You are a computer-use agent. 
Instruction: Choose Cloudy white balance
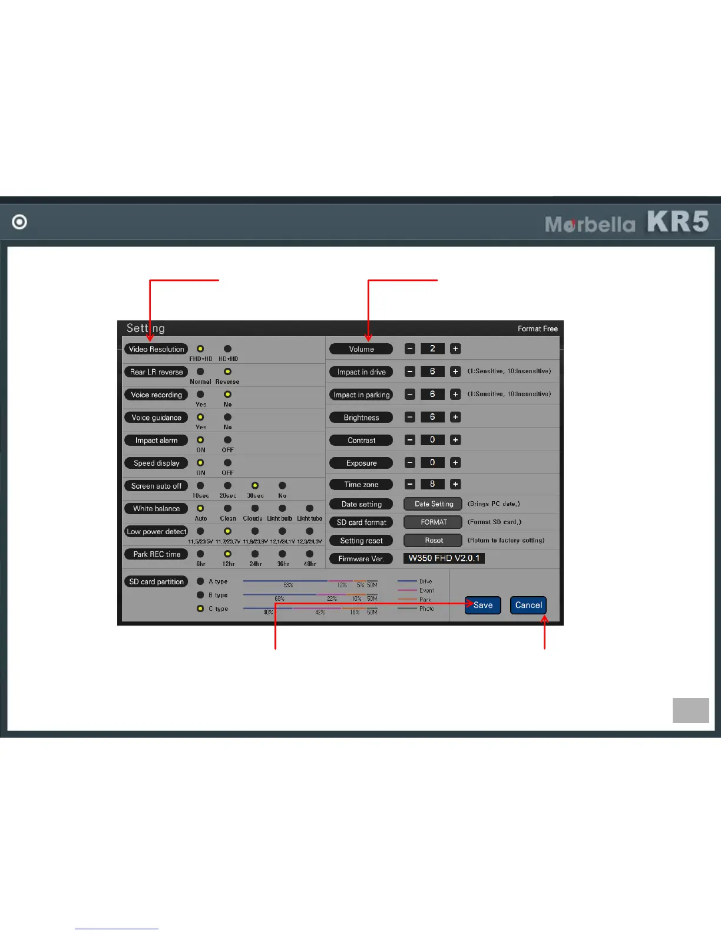[x=255, y=508]
